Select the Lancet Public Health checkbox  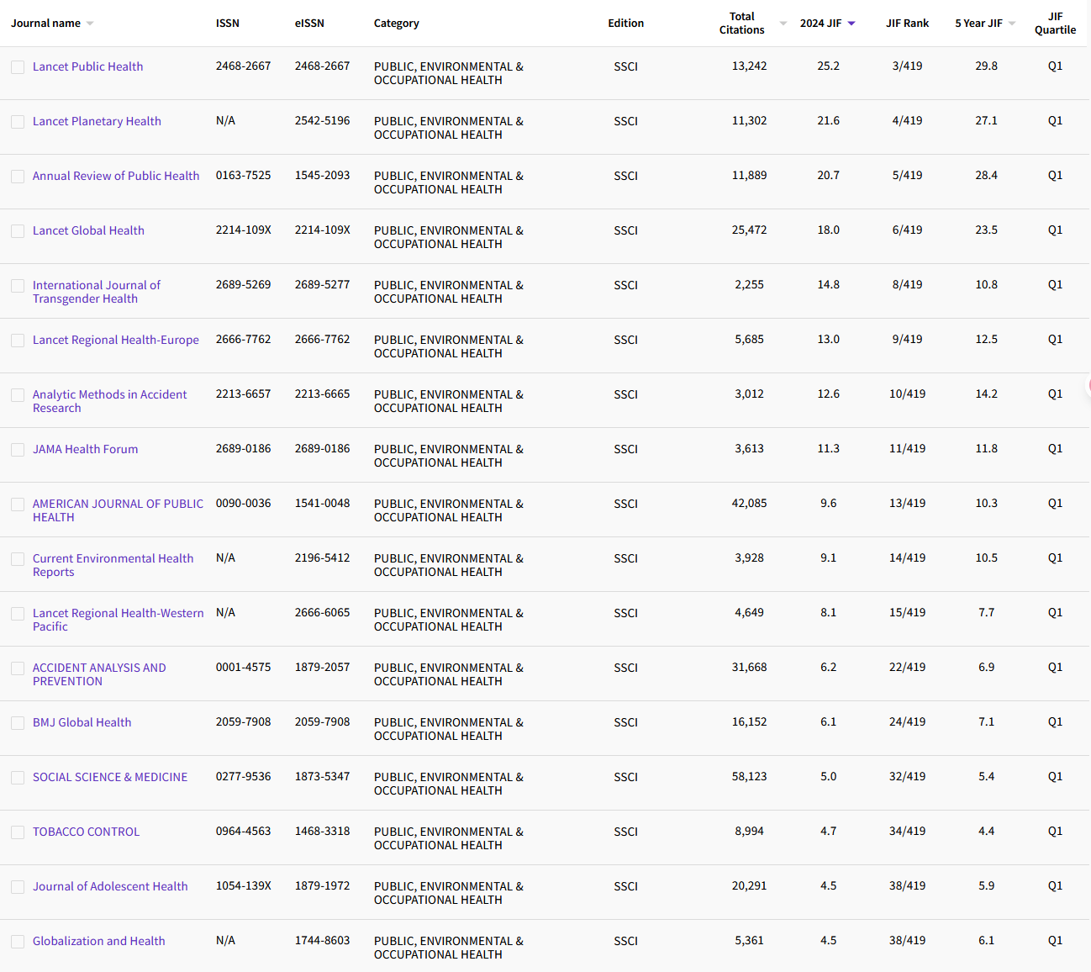click(18, 66)
